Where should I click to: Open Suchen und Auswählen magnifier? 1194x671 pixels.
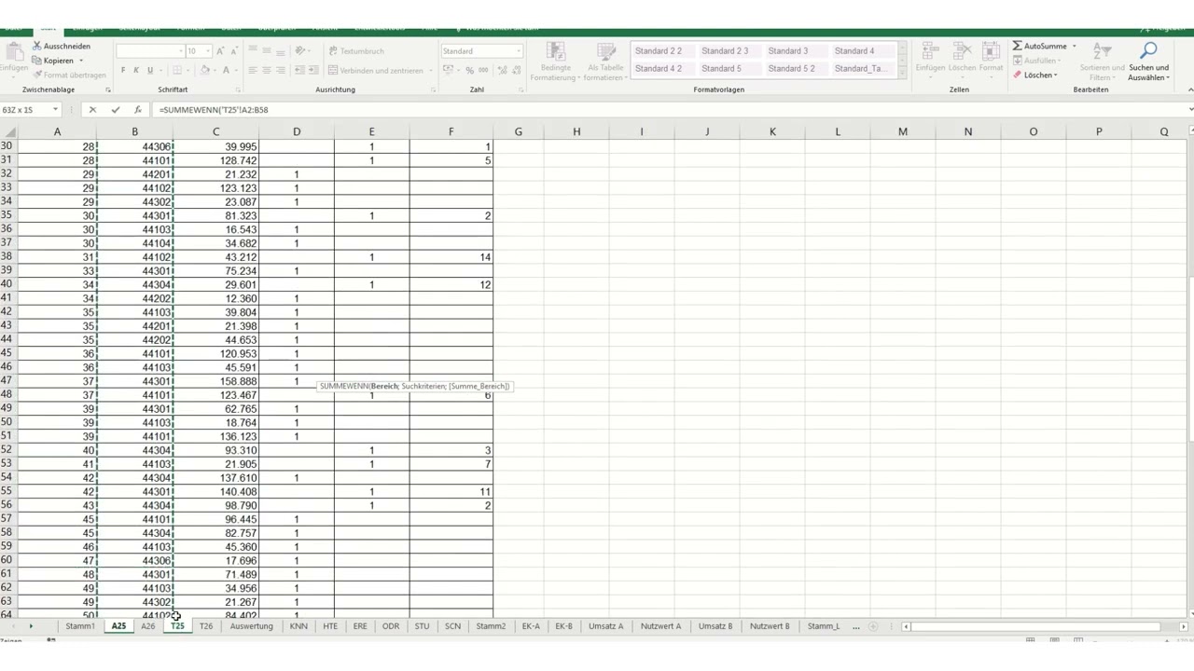coord(1148,61)
